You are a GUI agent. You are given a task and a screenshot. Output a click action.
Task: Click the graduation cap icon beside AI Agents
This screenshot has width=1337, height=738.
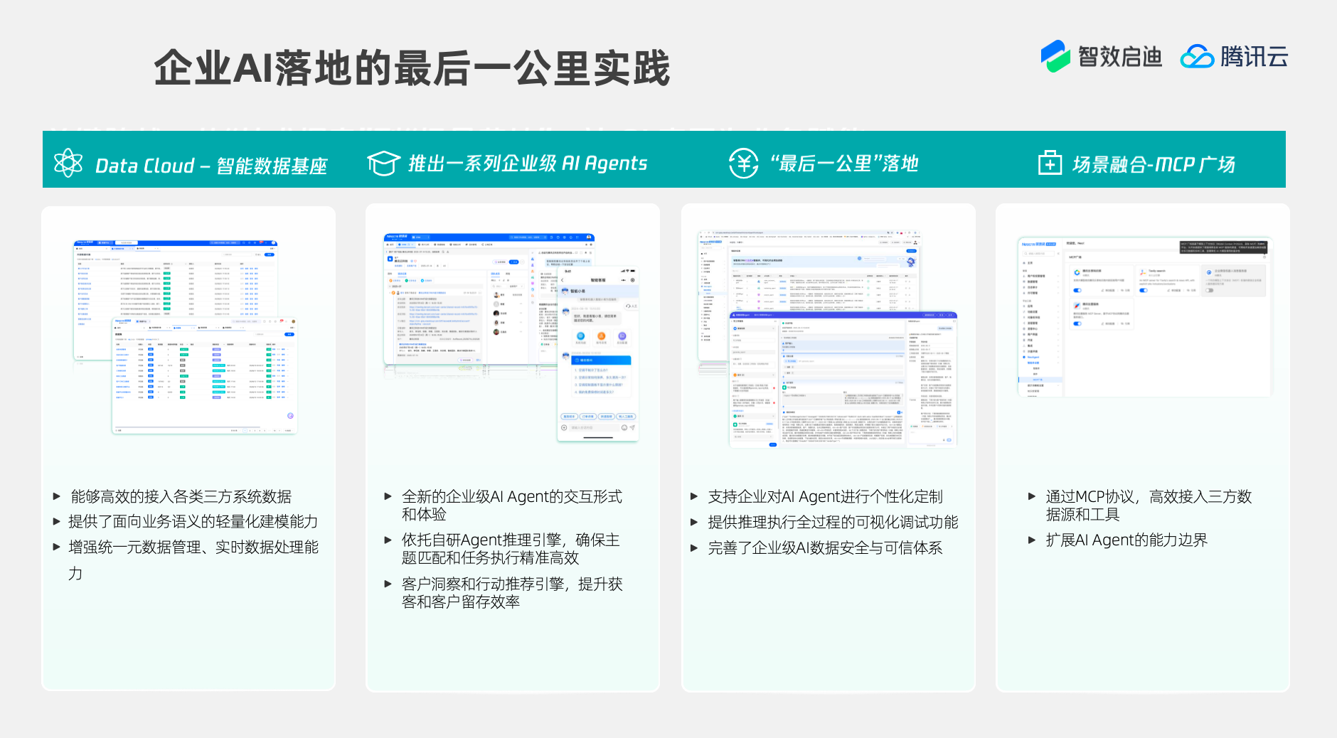click(x=384, y=162)
